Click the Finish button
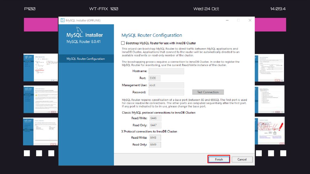The width and height of the screenshot is (310, 174). pyautogui.click(x=219, y=159)
